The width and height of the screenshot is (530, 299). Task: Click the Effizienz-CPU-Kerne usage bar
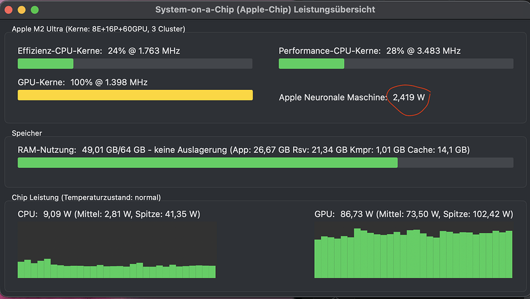[x=135, y=64]
